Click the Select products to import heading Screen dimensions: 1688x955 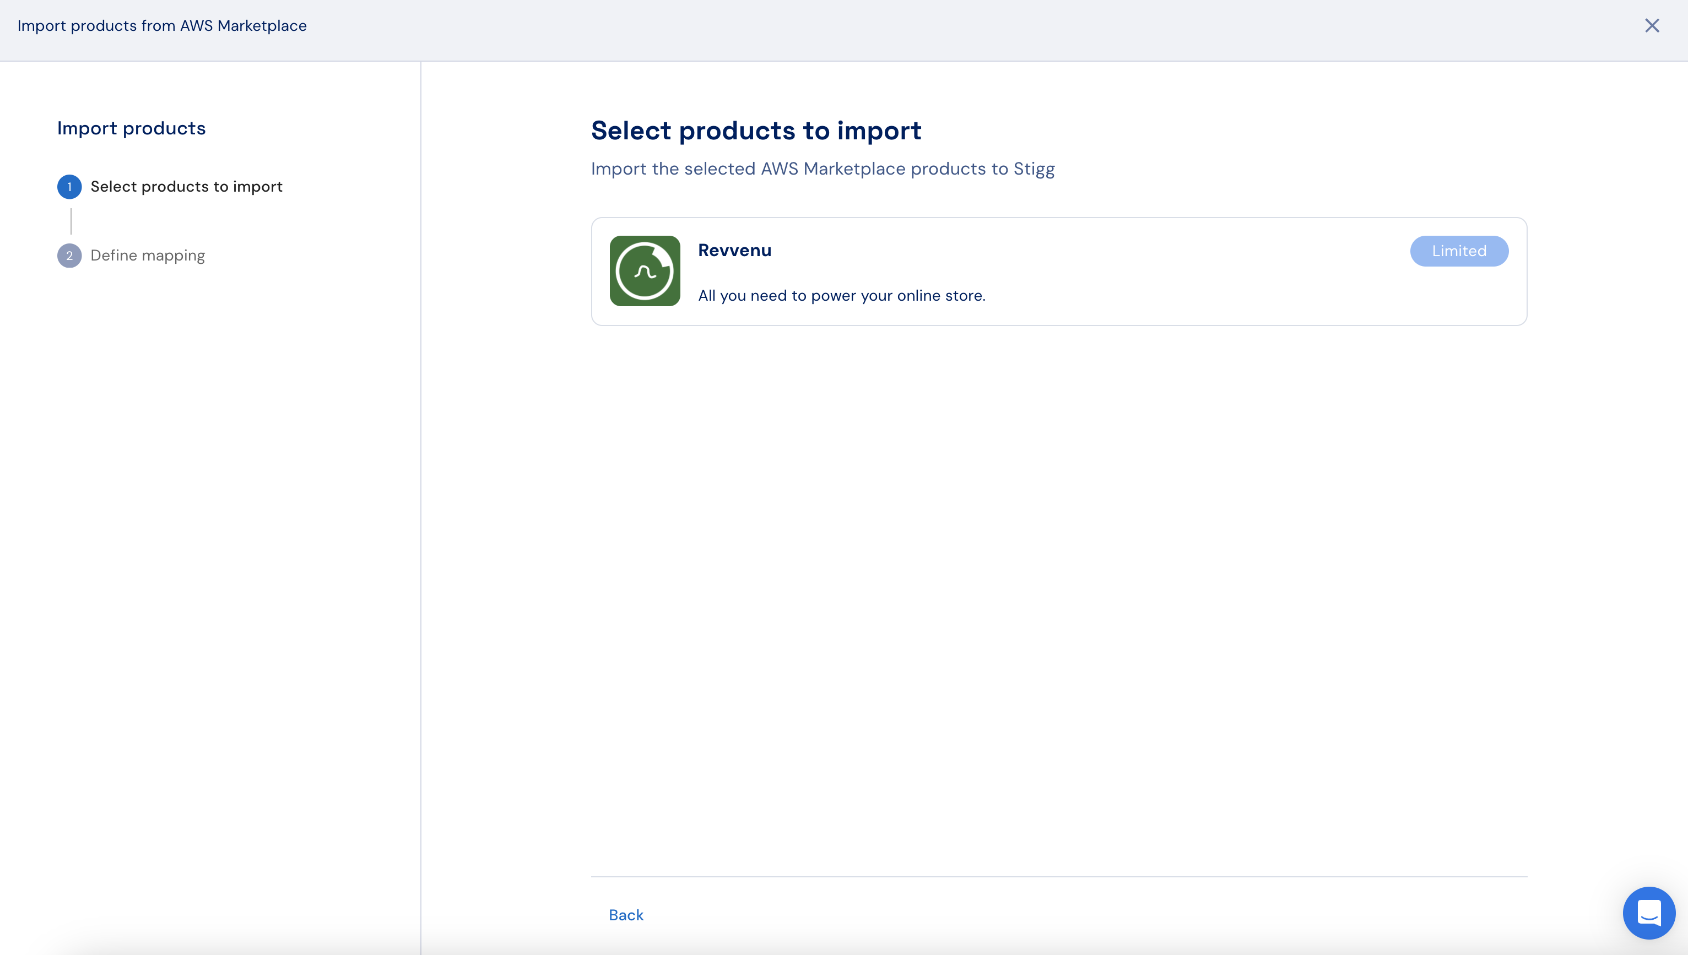pyautogui.click(x=756, y=131)
